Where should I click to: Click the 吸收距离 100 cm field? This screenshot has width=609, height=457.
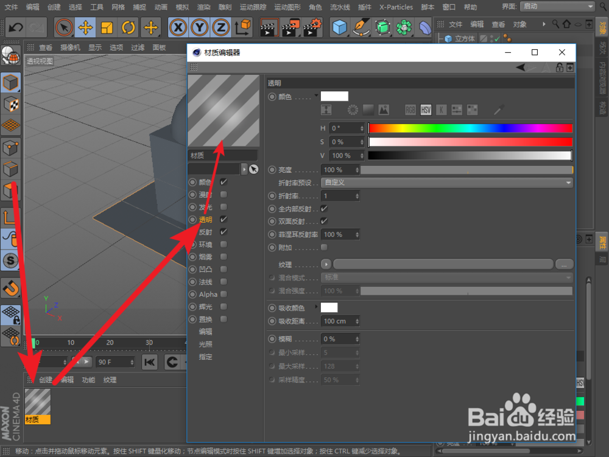pos(340,321)
